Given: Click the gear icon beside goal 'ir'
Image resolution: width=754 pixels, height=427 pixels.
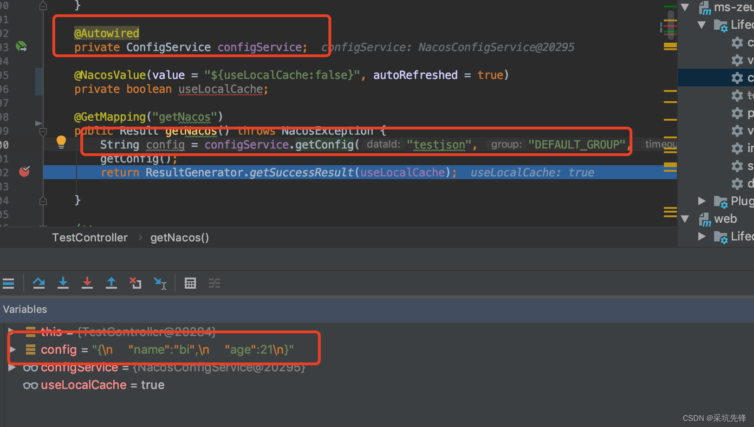Looking at the screenshot, I should click(737, 149).
